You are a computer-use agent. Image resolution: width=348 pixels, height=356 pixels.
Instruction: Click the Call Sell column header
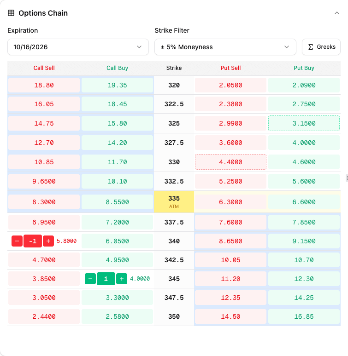[x=44, y=68]
